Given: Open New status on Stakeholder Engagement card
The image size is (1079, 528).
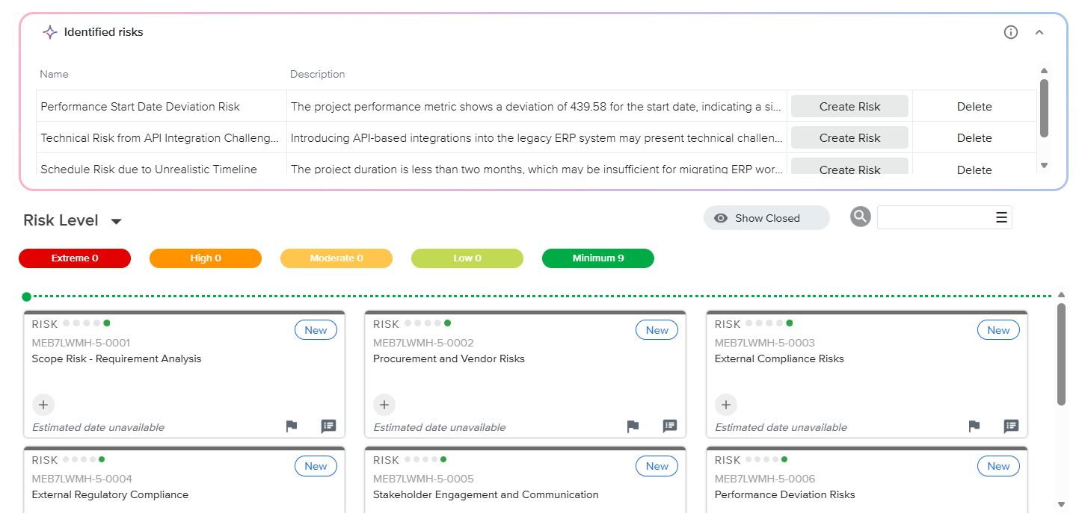Looking at the screenshot, I should click(657, 466).
